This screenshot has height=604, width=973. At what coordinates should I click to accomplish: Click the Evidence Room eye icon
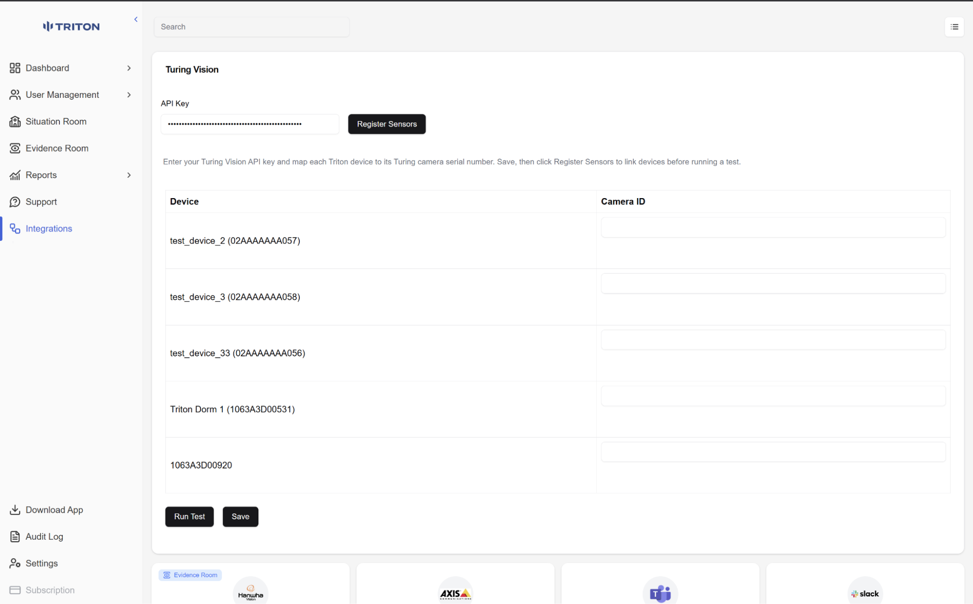[15, 148]
